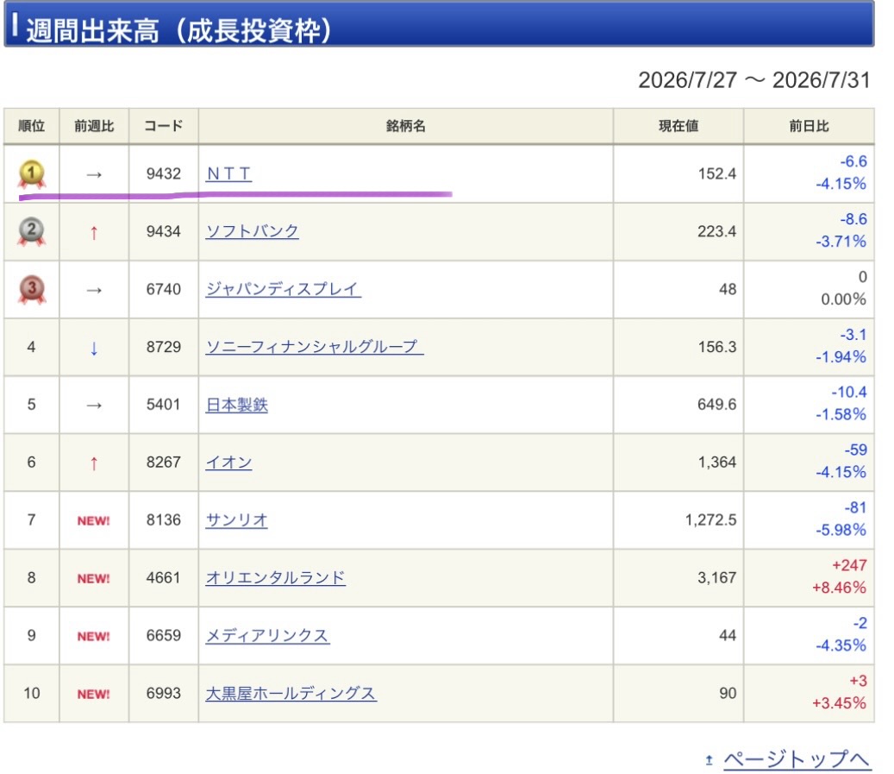894x774 pixels.
Task: Open the ソニーフィナンシャルグループ link
Action: (314, 347)
